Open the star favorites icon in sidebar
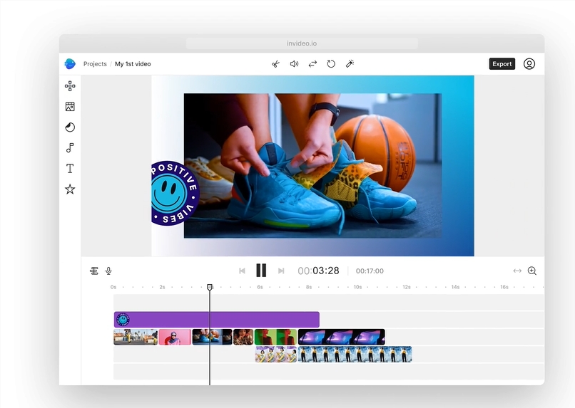Image resolution: width=575 pixels, height=408 pixels. pyautogui.click(x=70, y=189)
